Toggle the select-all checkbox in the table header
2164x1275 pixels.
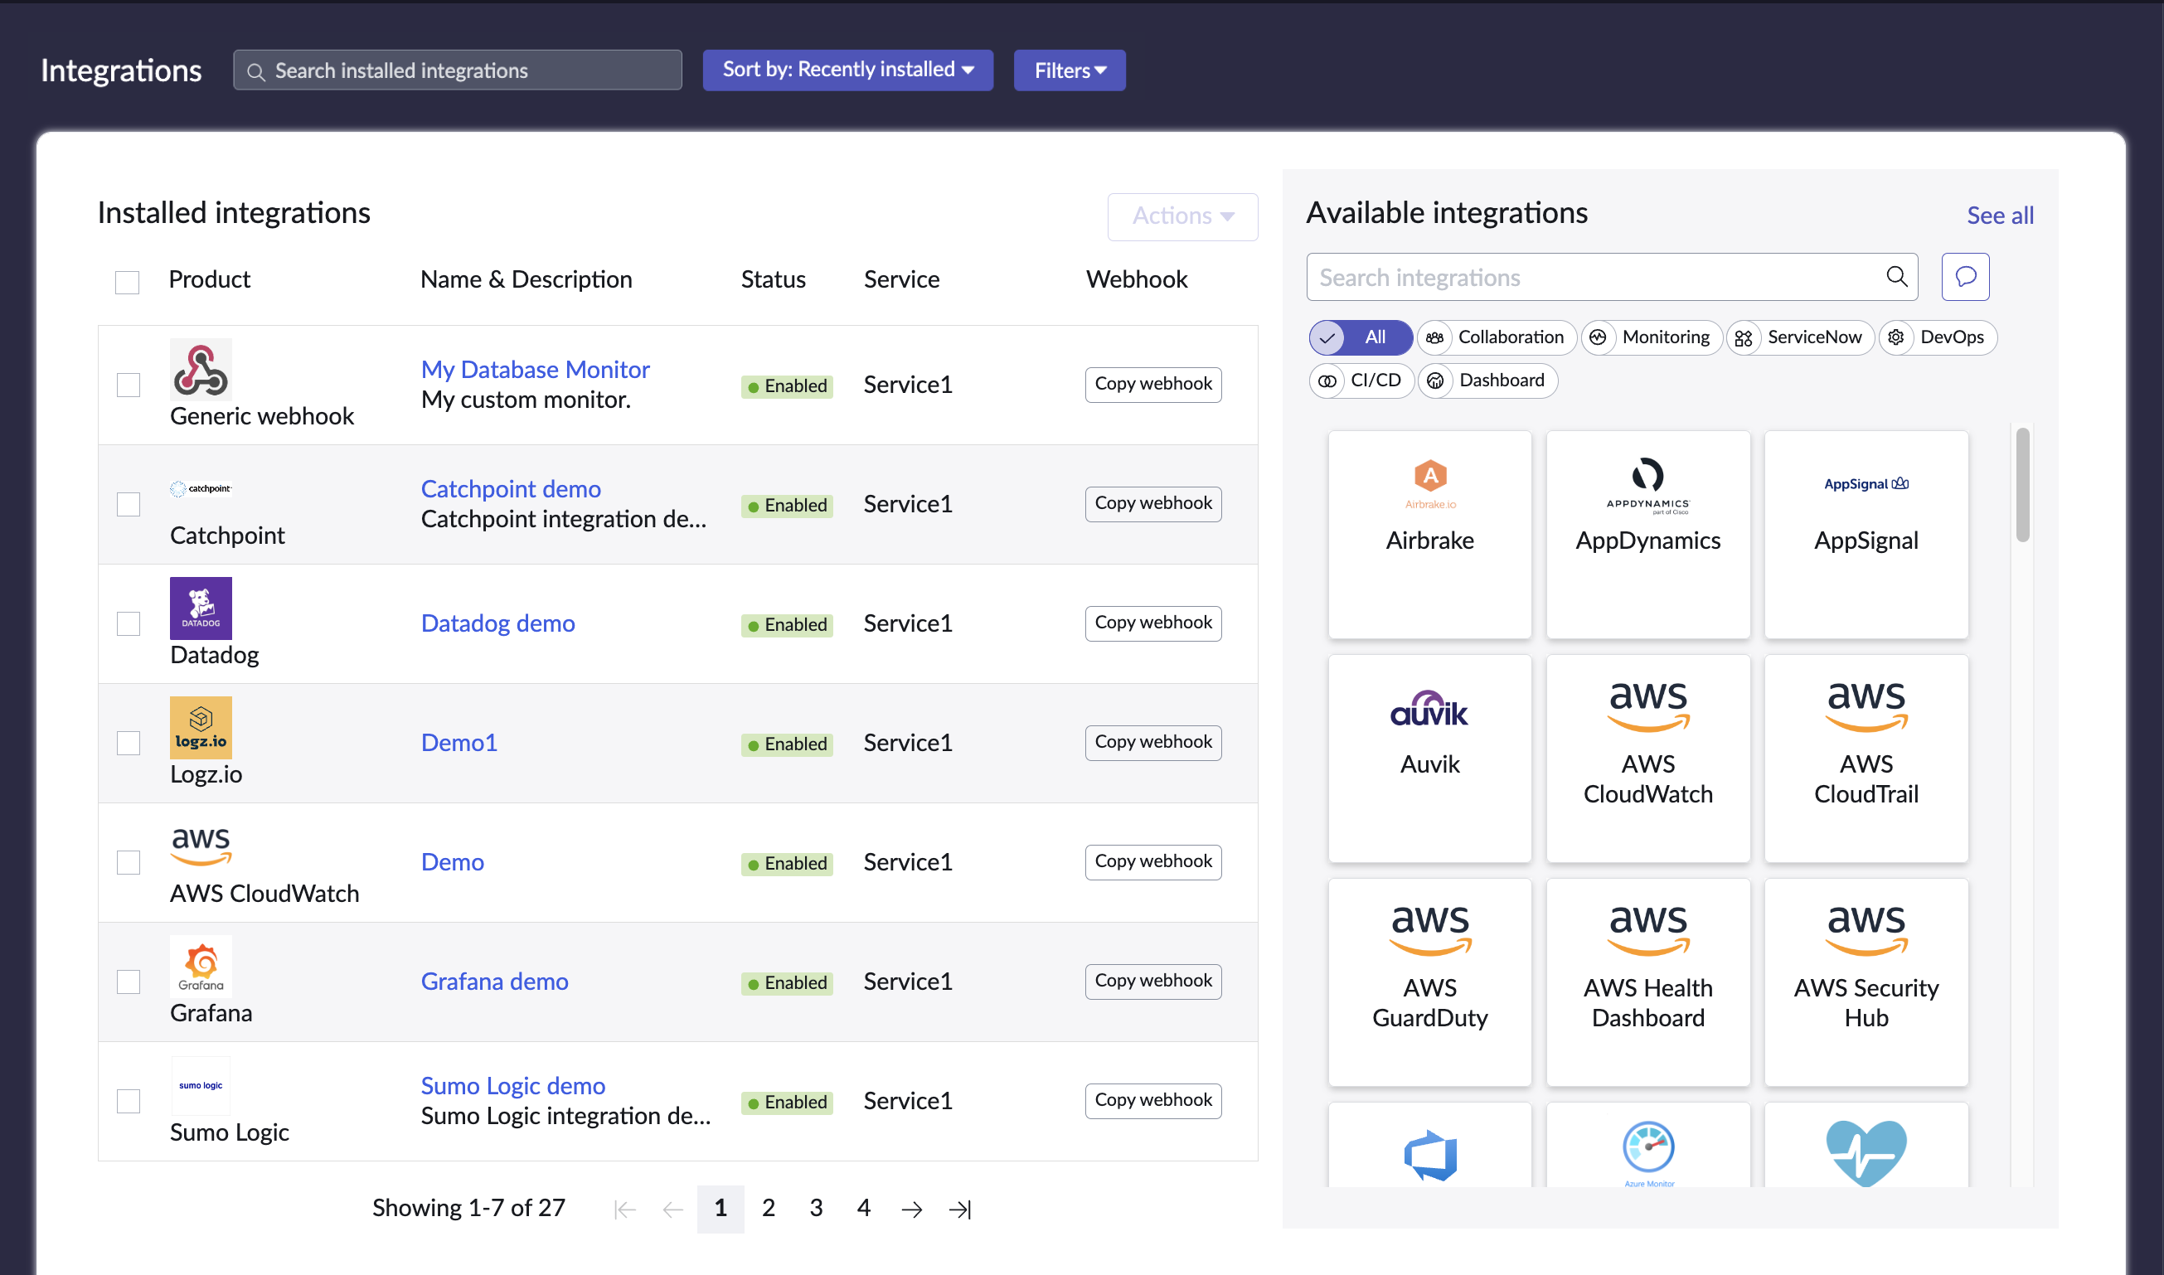(127, 282)
